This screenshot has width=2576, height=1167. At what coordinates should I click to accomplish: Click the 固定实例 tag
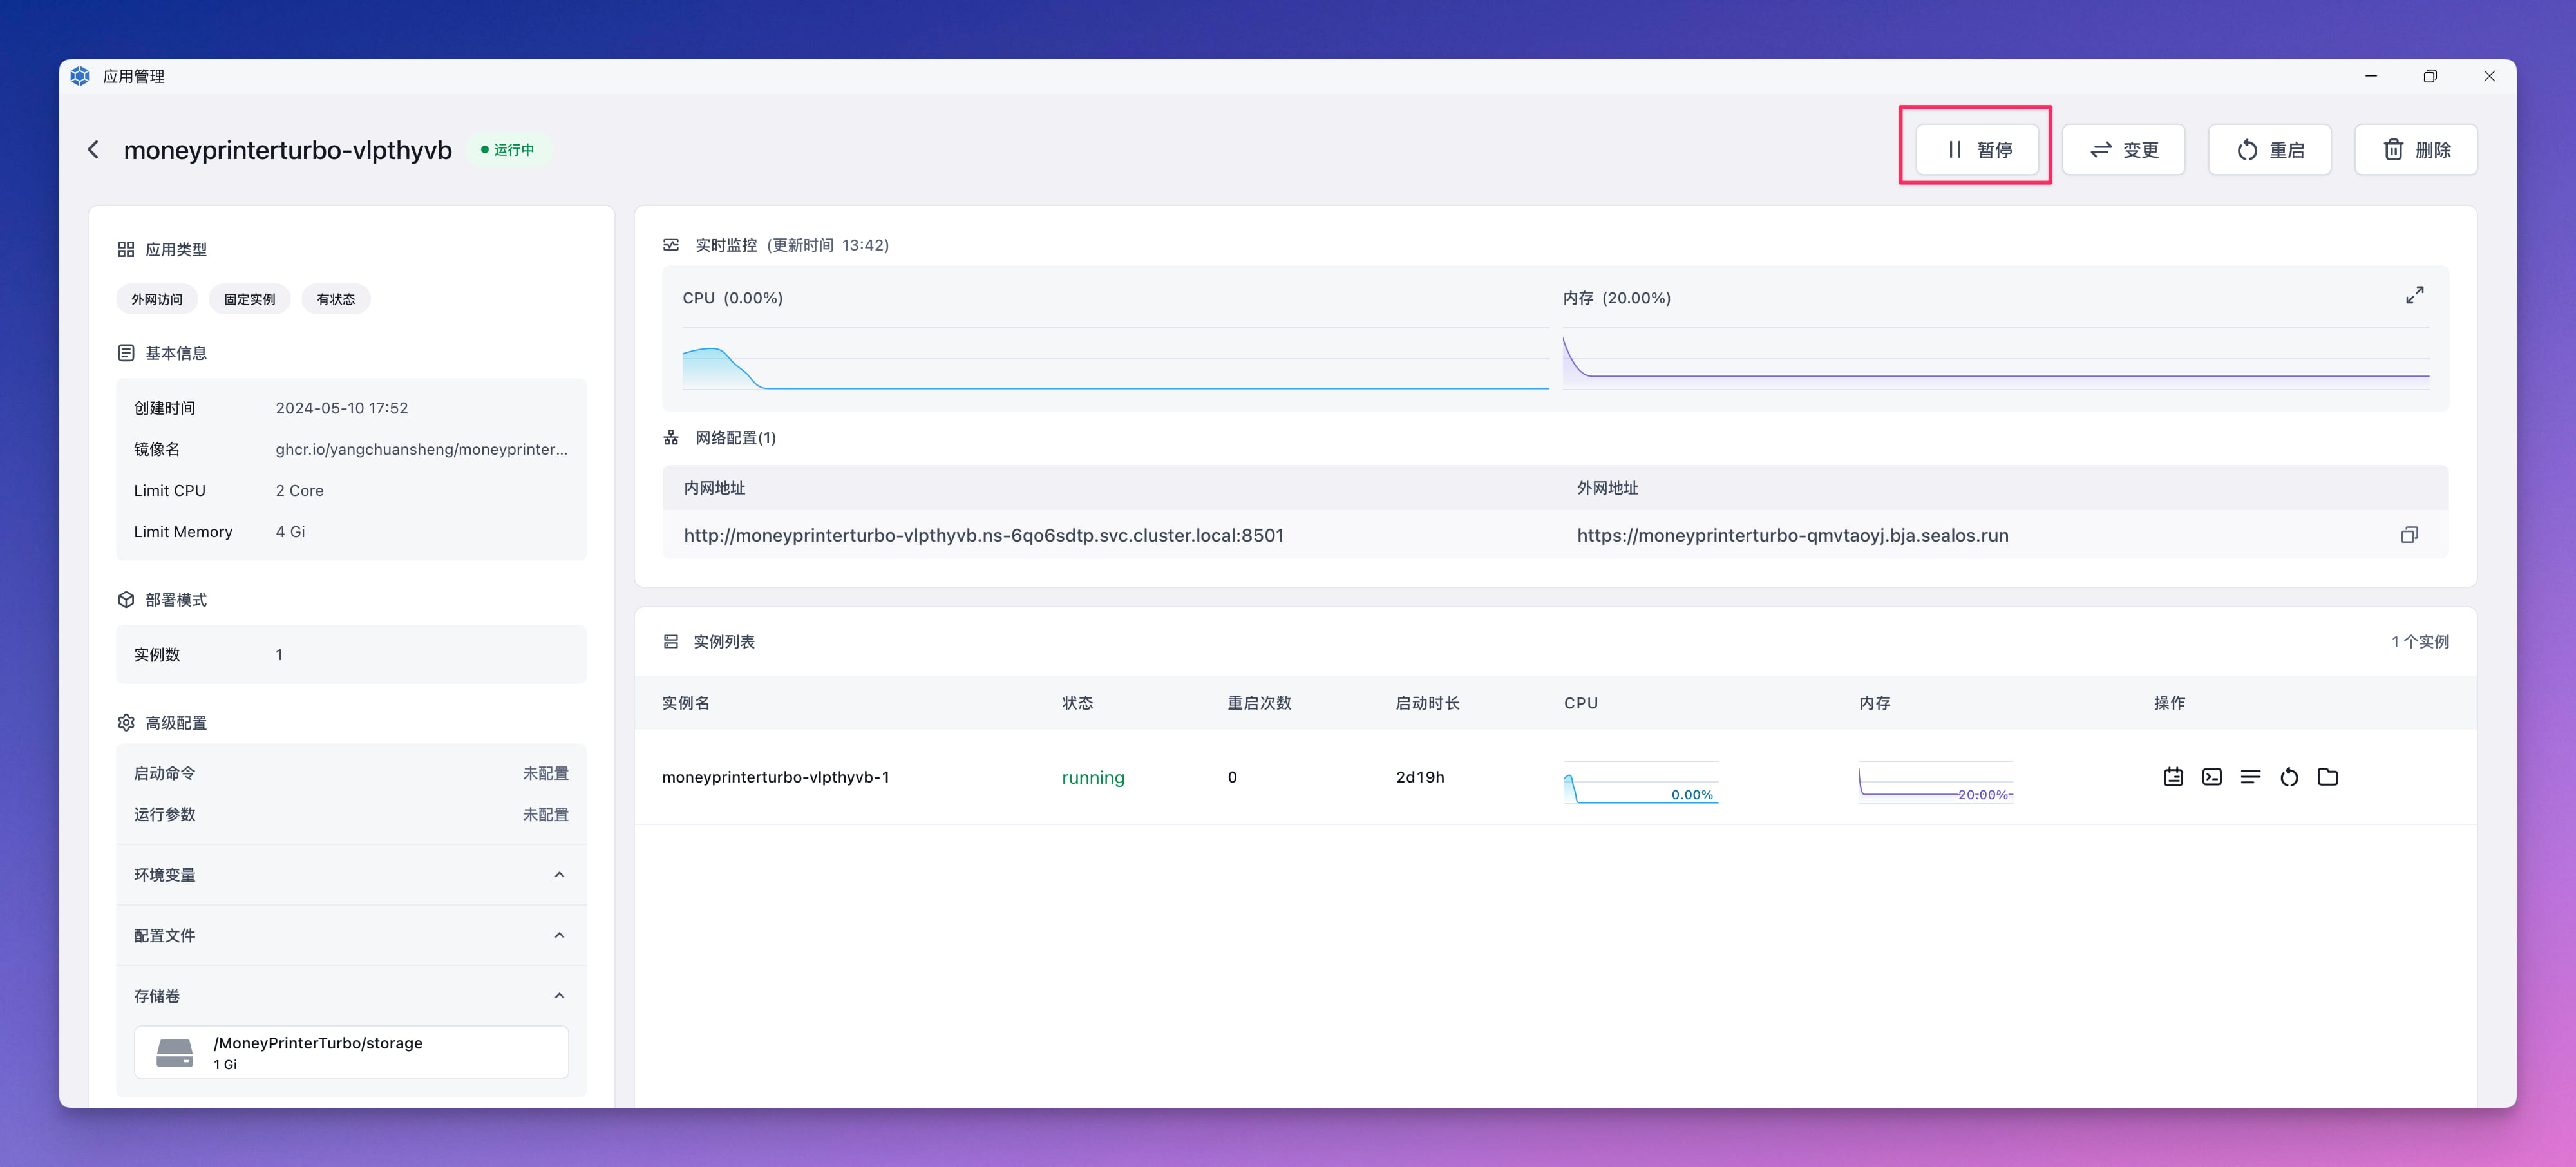250,299
